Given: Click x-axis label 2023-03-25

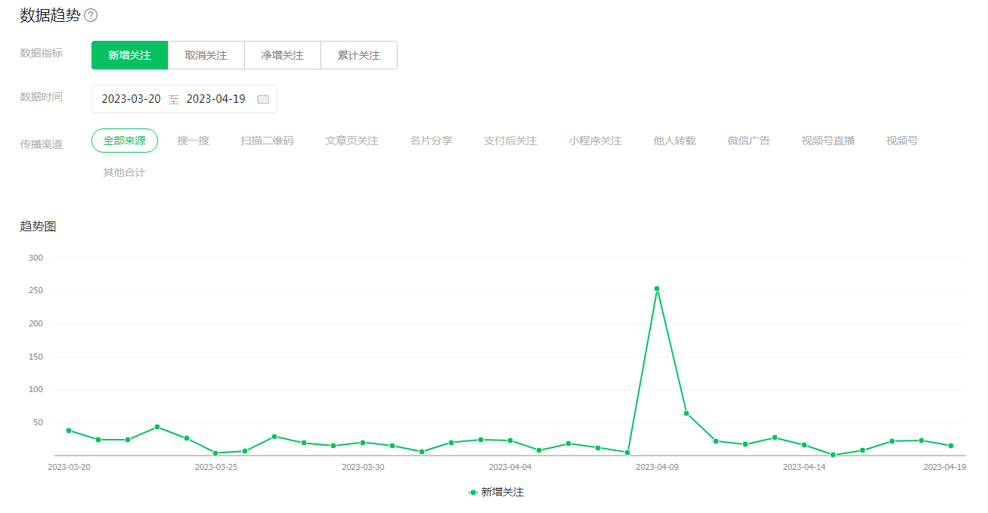Looking at the screenshot, I should (215, 467).
